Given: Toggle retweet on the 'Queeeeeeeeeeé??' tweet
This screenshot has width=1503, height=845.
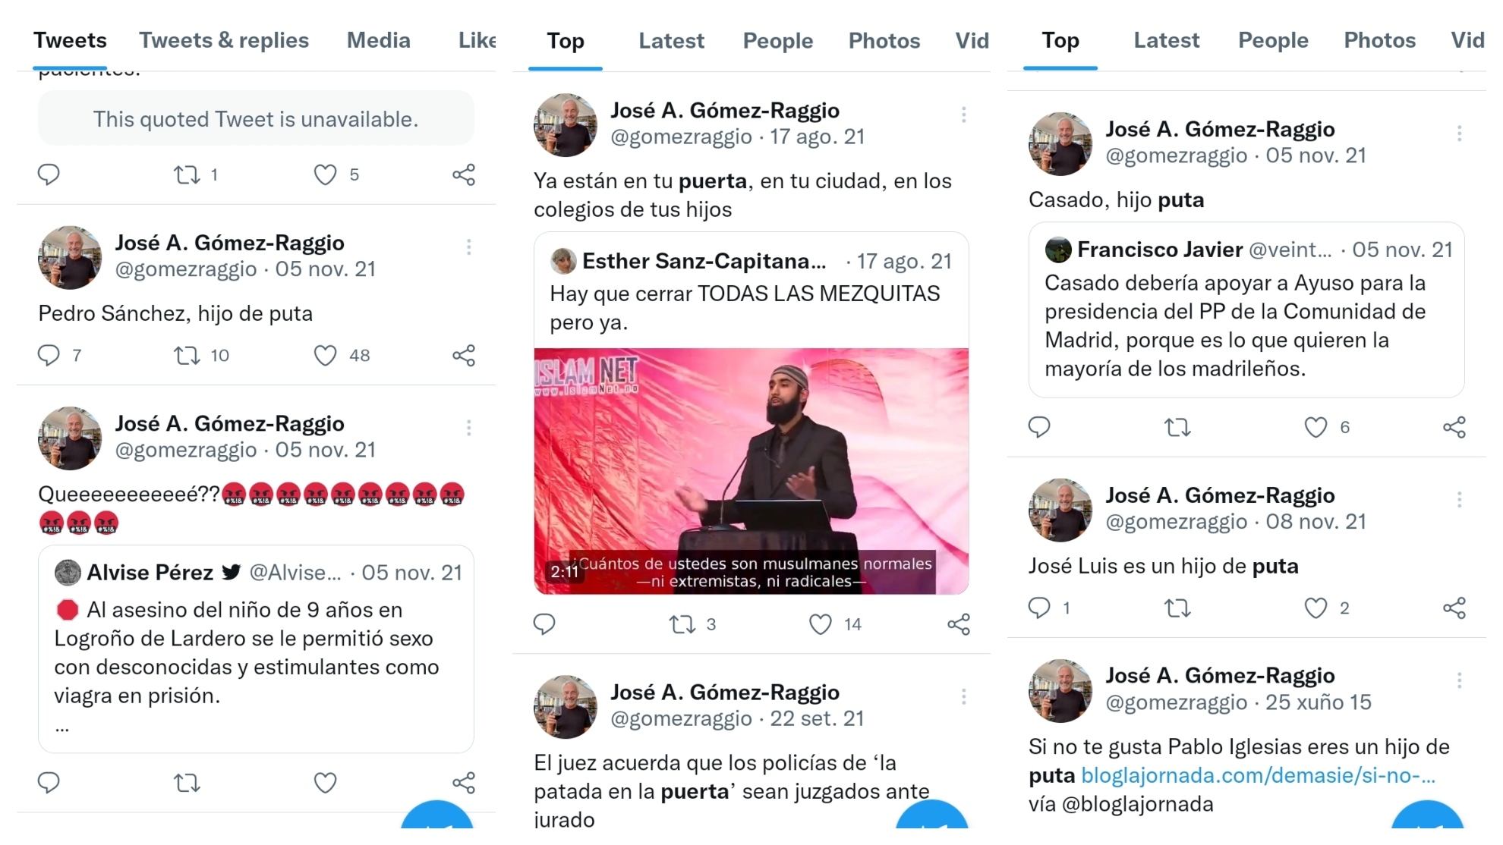Looking at the screenshot, I should point(187,782).
